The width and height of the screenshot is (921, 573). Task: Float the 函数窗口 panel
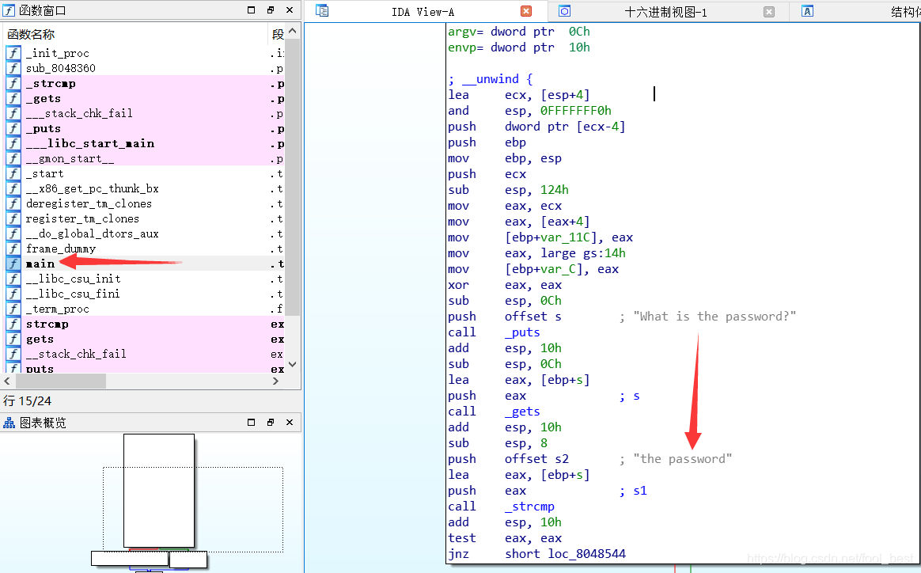pyautogui.click(x=270, y=10)
